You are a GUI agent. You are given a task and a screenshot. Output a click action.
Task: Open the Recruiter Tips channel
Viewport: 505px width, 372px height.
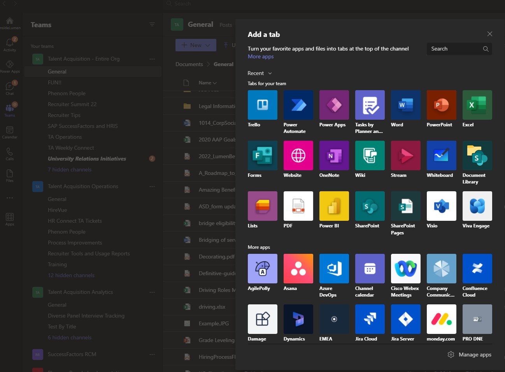[x=64, y=115]
